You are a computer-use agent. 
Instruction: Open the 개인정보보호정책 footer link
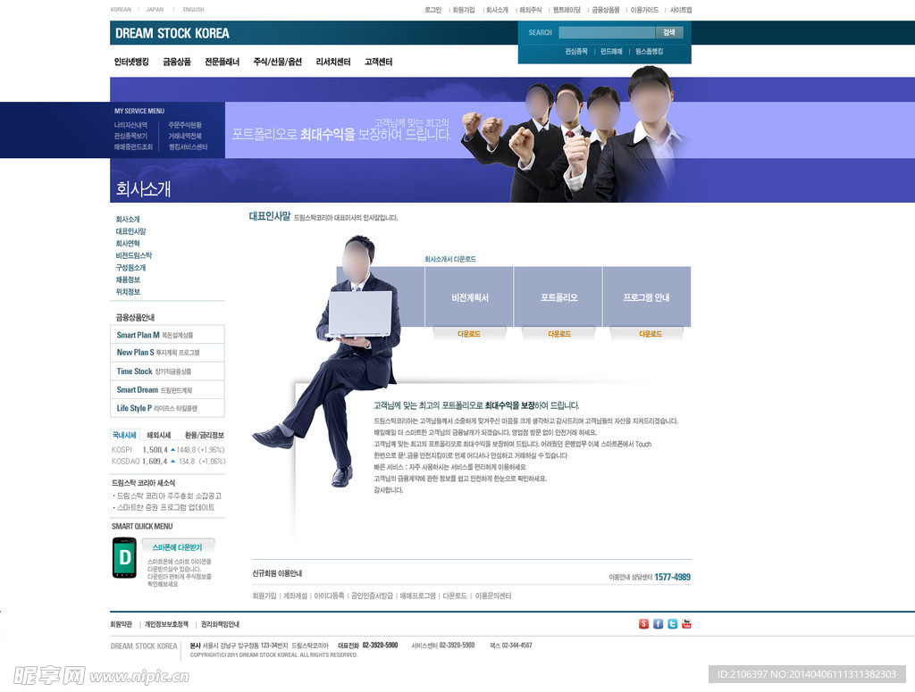(x=166, y=624)
